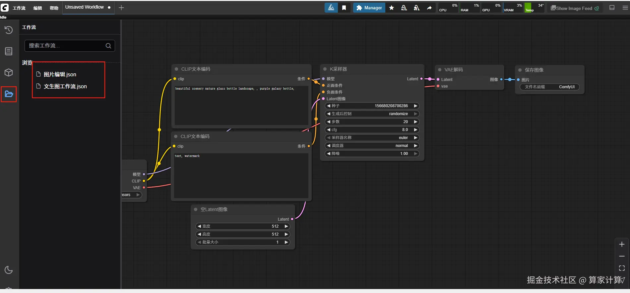Toggle dark theme with the moon icon
The height and width of the screenshot is (293, 630).
(9, 270)
